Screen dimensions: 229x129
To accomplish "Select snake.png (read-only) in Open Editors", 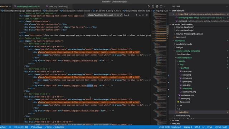I will point(189,18).
